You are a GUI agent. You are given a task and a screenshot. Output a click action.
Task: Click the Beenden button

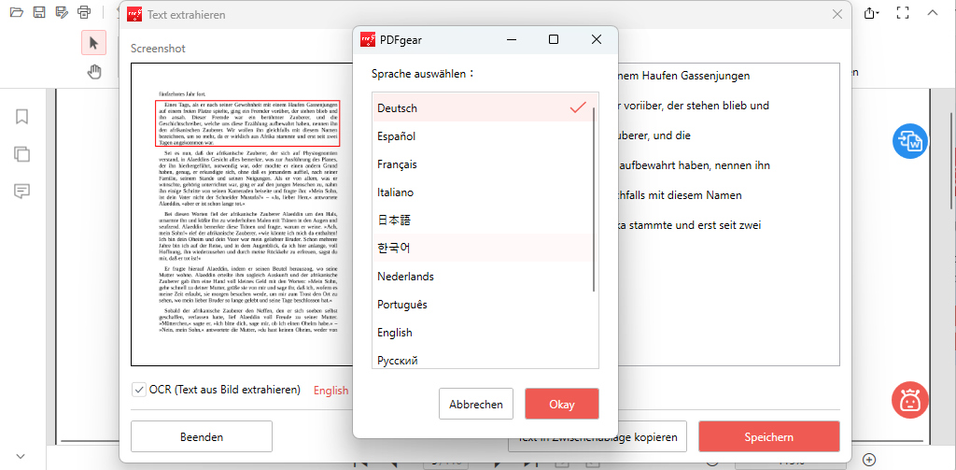(x=202, y=437)
